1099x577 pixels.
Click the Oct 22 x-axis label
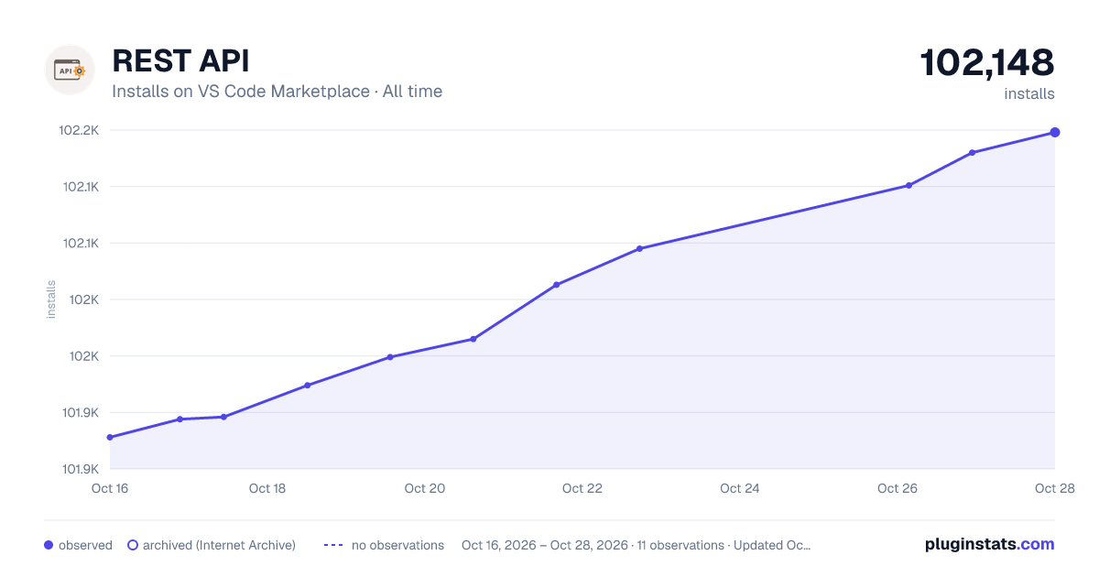point(582,488)
